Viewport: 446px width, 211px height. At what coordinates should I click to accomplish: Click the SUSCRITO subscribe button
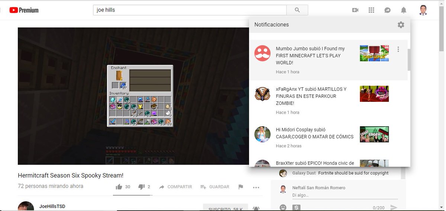[225, 208]
